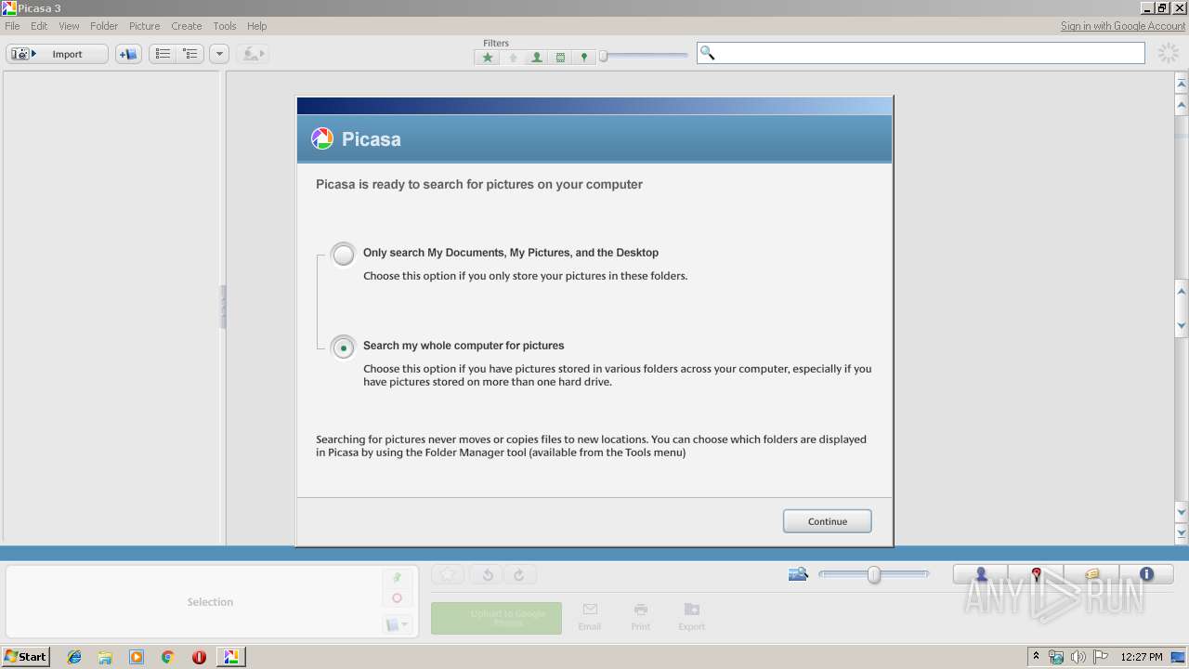Open the Folder menu
This screenshot has width=1189, height=669.
[104, 26]
